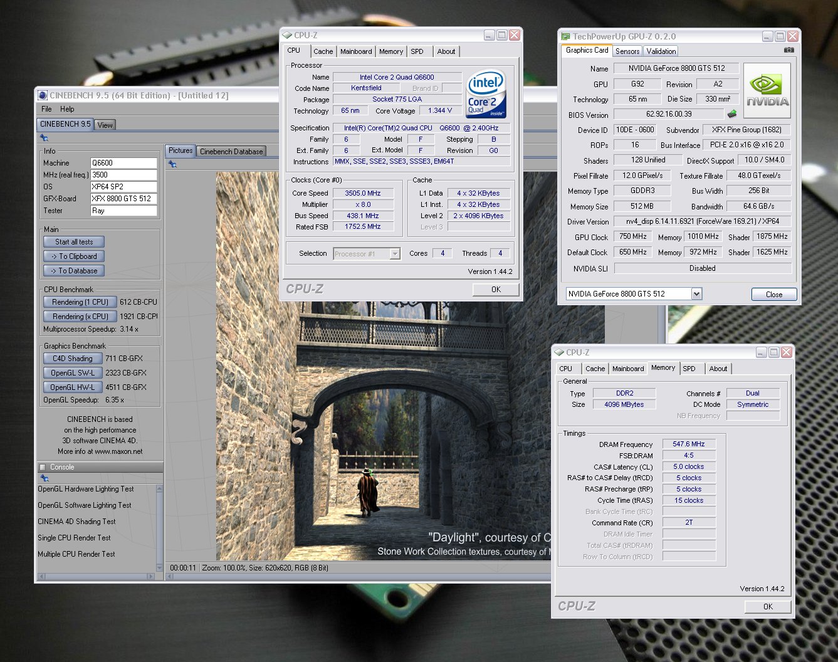Click the '1921 CB-CPU' result text
The image size is (838, 662).
tap(139, 317)
